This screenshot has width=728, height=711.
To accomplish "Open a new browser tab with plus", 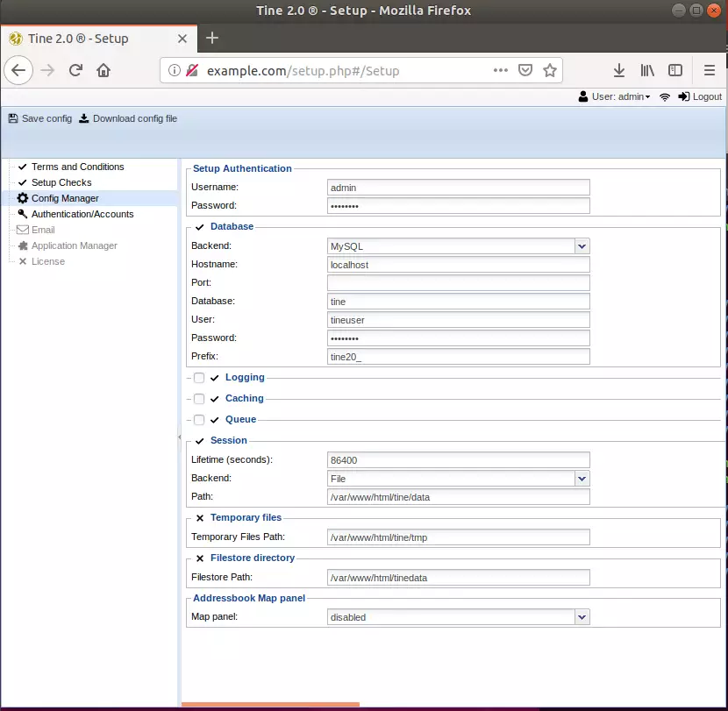I will [212, 38].
